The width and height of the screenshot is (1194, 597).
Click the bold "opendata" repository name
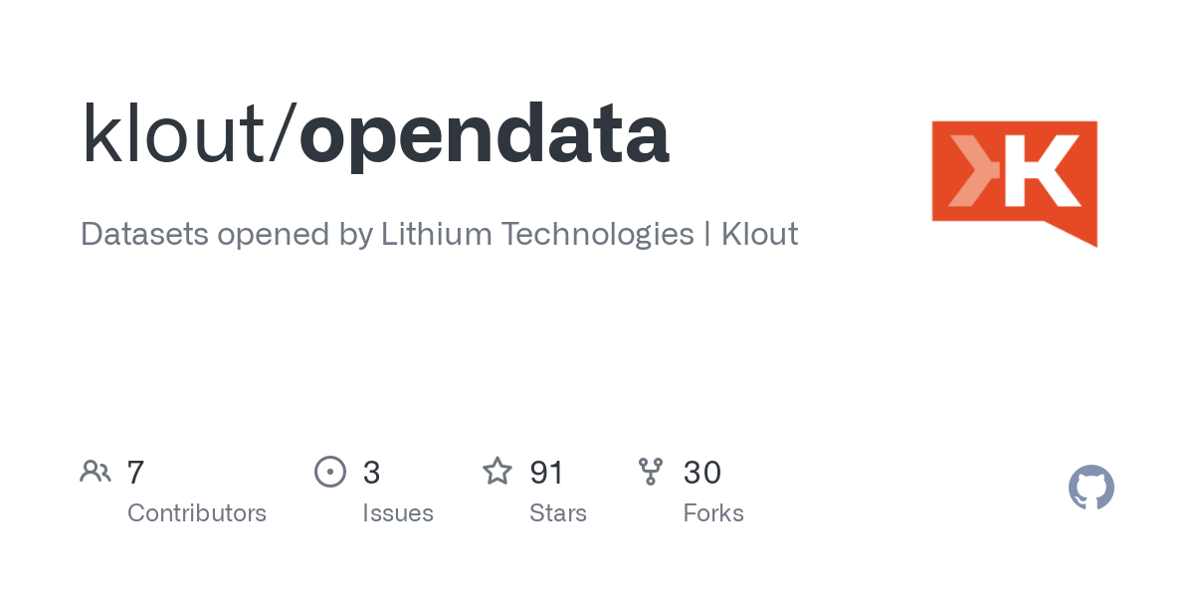(x=485, y=135)
